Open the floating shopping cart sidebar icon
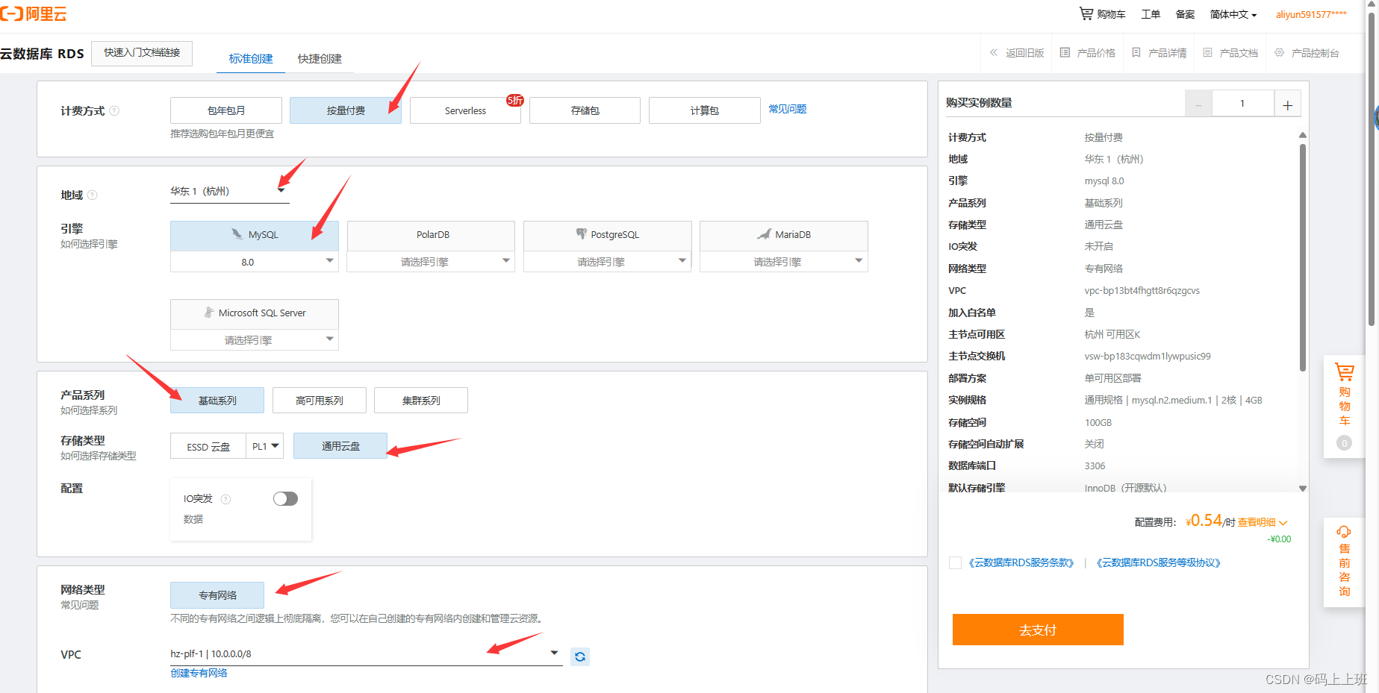This screenshot has height=693, width=1379. click(1345, 372)
